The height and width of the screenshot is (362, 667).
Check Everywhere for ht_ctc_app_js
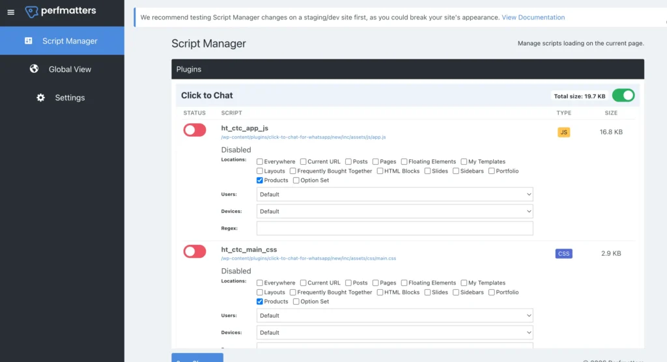[259, 161]
